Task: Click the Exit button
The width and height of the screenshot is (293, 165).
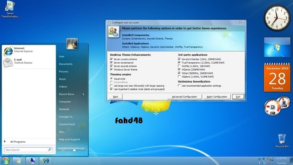Action: (238, 97)
